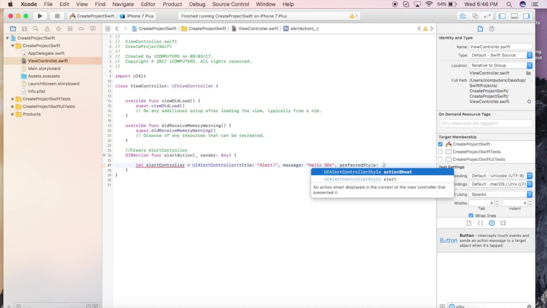Show the object library
This screenshot has height=308, width=547.
(491, 223)
